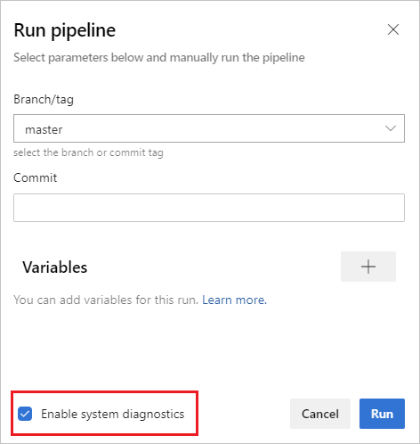Click the 'Commit' field label

(36, 177)
